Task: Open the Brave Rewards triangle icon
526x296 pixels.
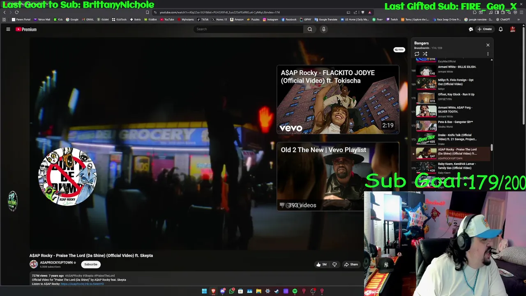Action: (369, 12)
